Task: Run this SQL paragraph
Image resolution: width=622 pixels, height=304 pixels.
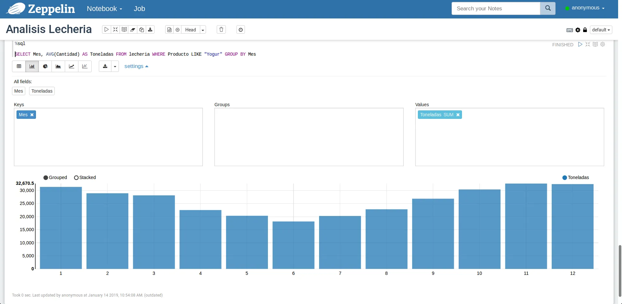Action: [580, 44]
